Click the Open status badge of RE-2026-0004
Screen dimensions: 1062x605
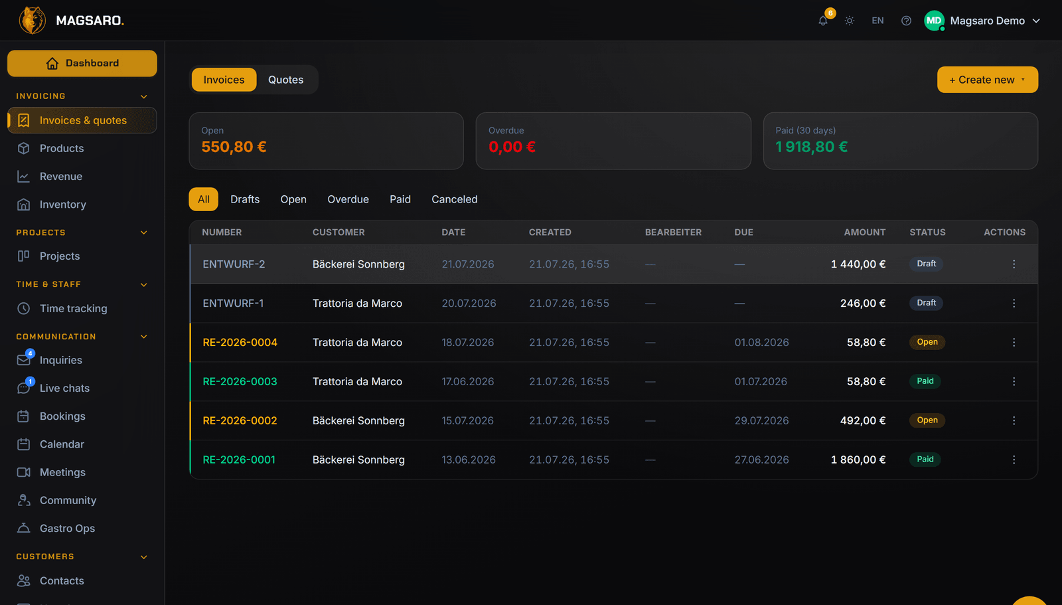[927, 342]
